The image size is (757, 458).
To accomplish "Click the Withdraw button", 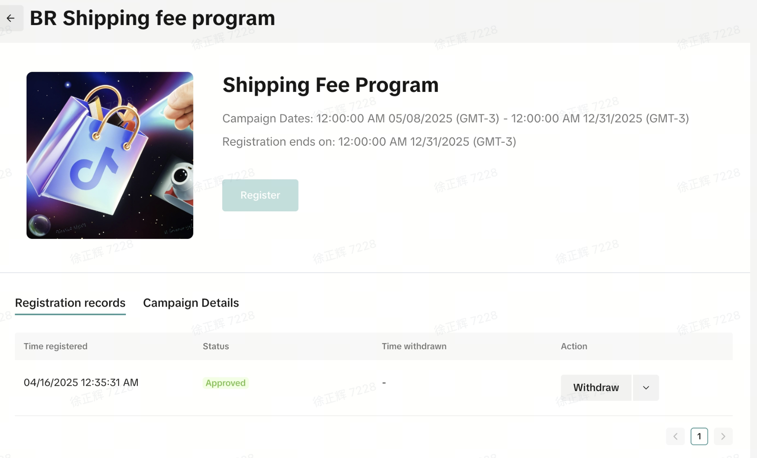I will [x=596, y=388].
